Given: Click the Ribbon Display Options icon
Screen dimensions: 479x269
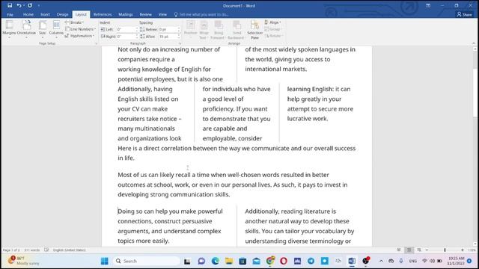Looking at the screenshot, I should point(428,5).
